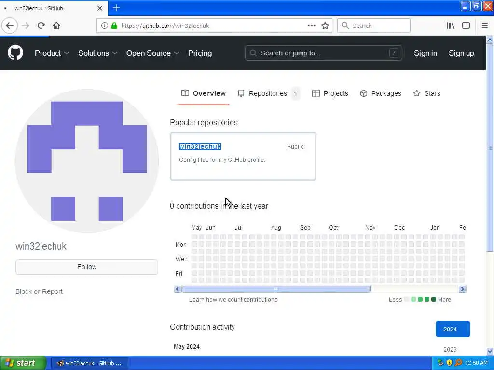Open the Firefox Library icon
The image size is (494, 370).
451,26
